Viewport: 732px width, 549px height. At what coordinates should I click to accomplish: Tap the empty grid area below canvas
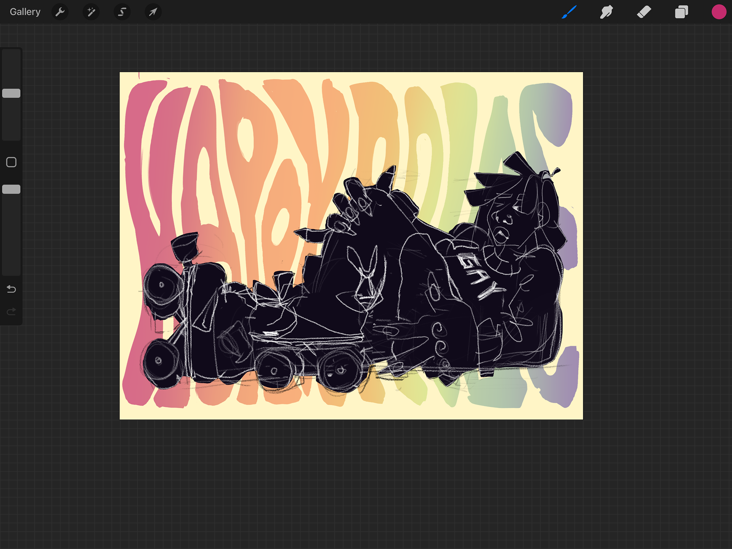(351, 485)
